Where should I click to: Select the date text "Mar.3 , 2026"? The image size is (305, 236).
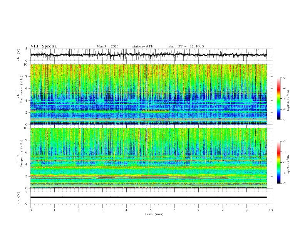pos(107,46)
